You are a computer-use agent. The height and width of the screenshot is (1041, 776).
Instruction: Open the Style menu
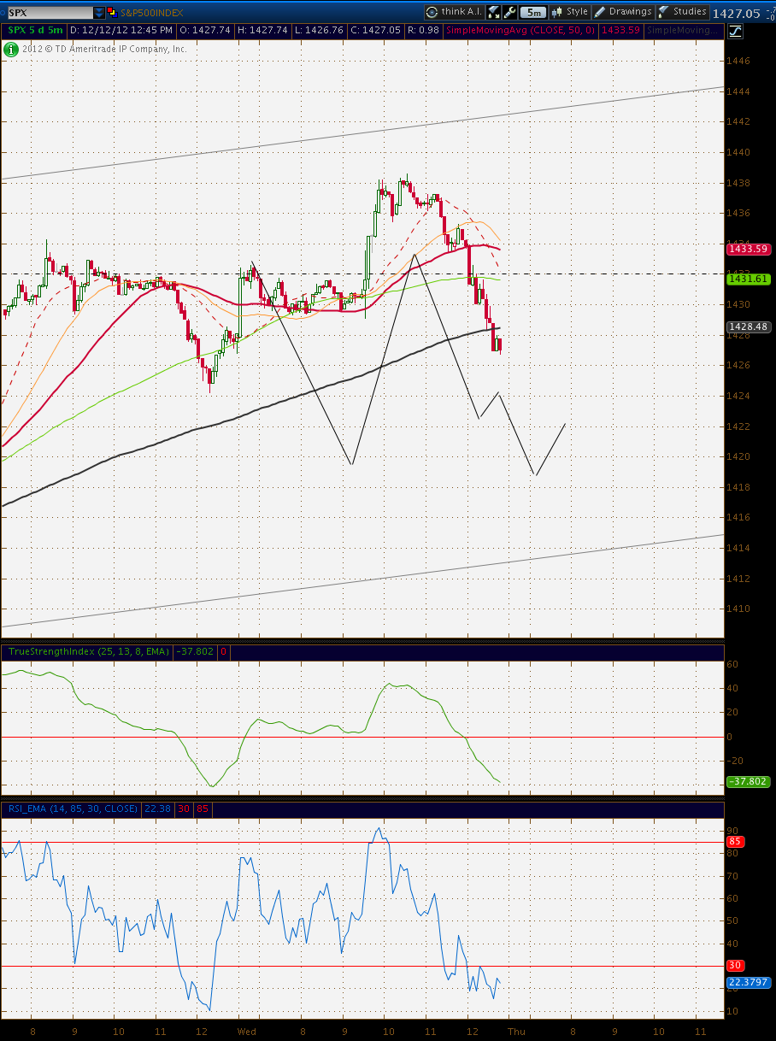(x=570, y=12)
